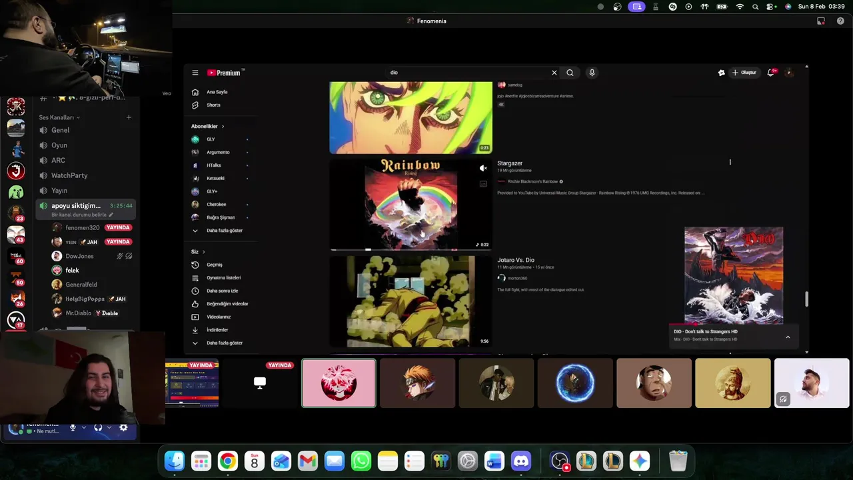The height and width of the screenshot is (480, 853).
Task: Start voice search with the microphone icon
Action: coord(592,73)
